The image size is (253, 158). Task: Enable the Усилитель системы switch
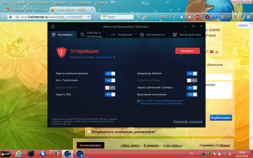pos(192,80)
